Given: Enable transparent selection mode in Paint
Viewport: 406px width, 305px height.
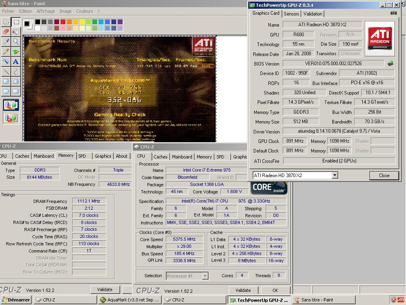Looking at the screenshot, I should pyautogui.click(x=11, y=118).
